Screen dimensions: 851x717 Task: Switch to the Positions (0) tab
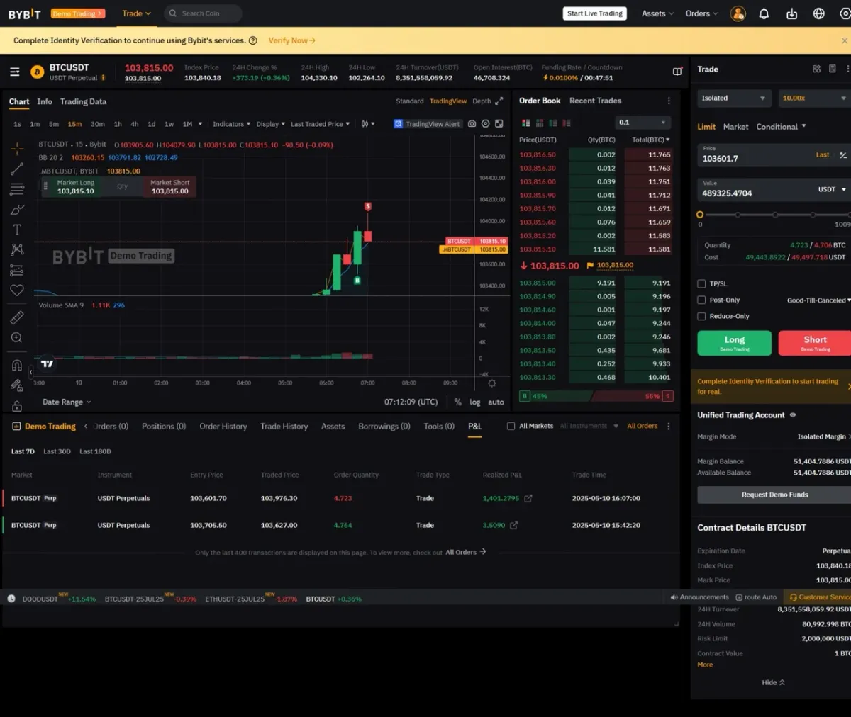pos(163,426)
